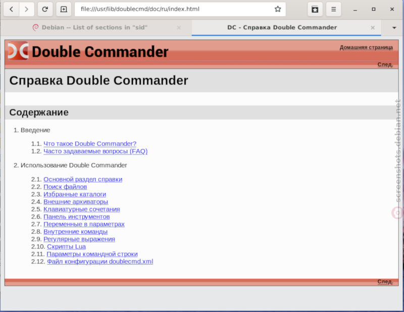
Task: Open Параметры командной строки link
Action: coord(92,254)
